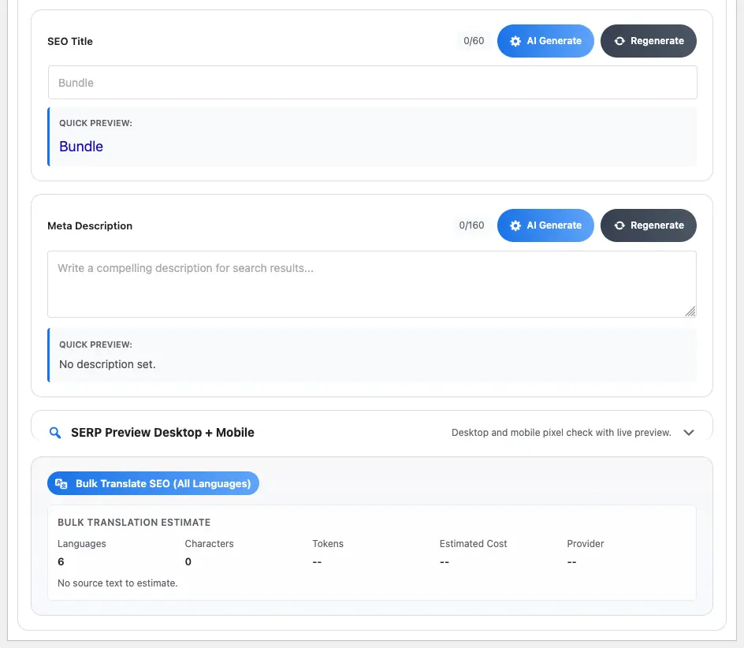Image resolution: width=744 pixels, height=648 pixels.
Task: Click 'No source text to estimate.' text
Action: tap(117, 583)
